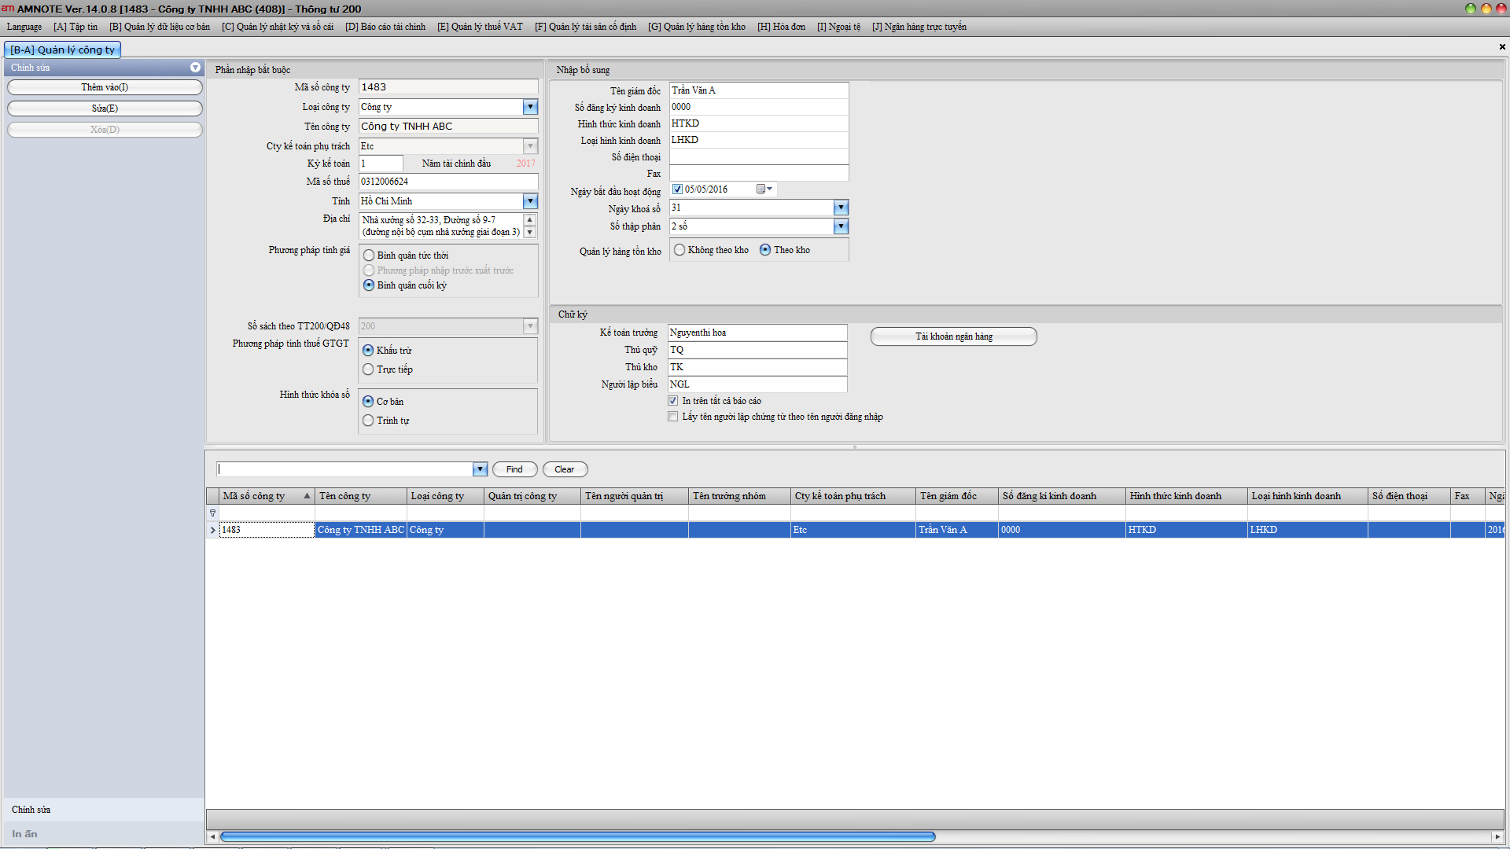Click the Thêm vào(I) button
The image size is (1510, 849).
pos(105,87)
